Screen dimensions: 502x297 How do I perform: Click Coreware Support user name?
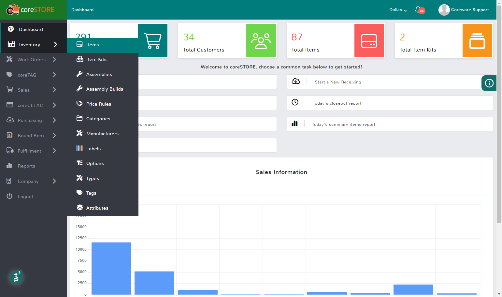point(470,10)
